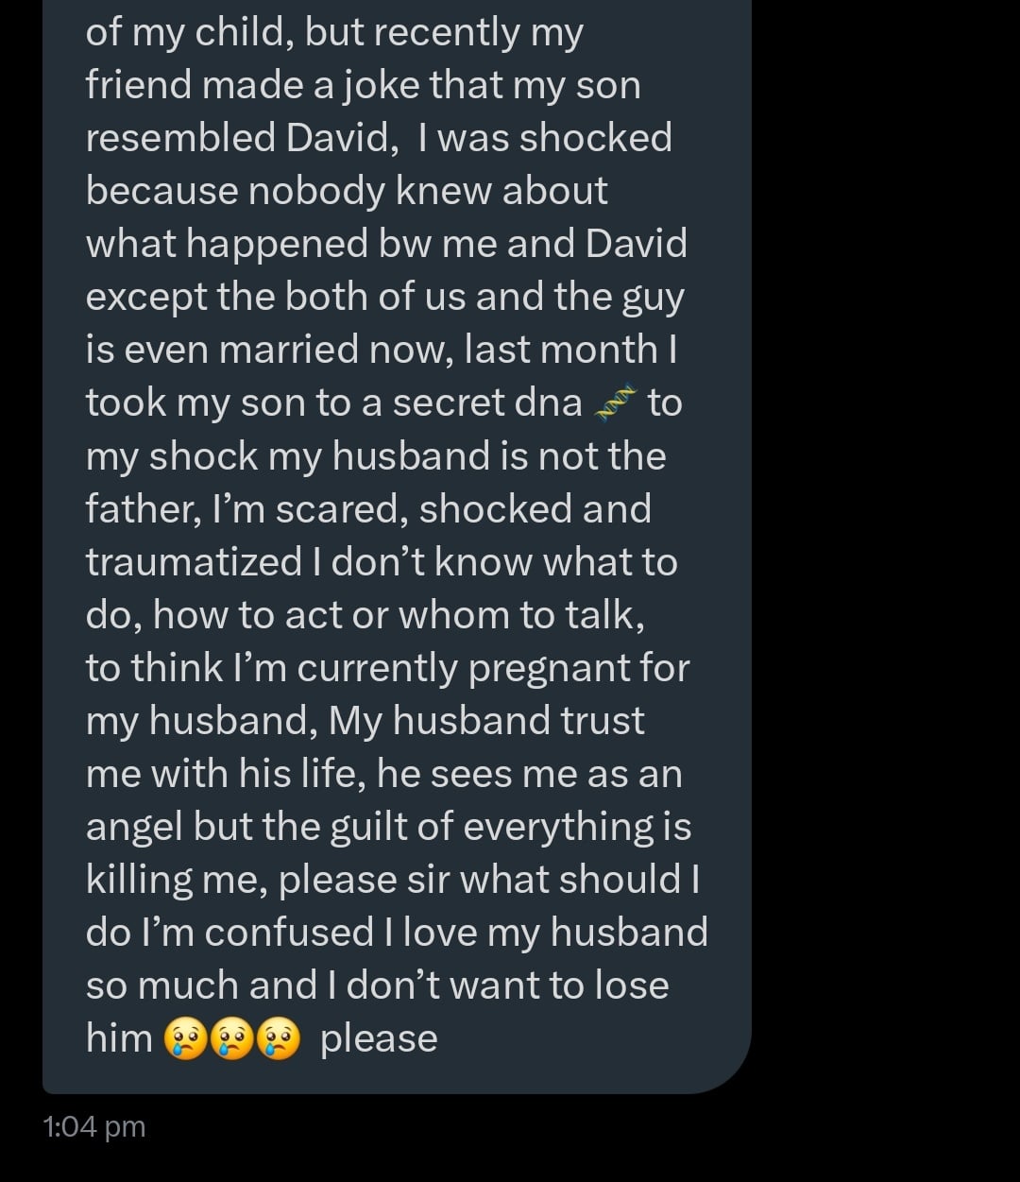Click the line "do I'm confused I love my husband"

(x=397, y=933)
